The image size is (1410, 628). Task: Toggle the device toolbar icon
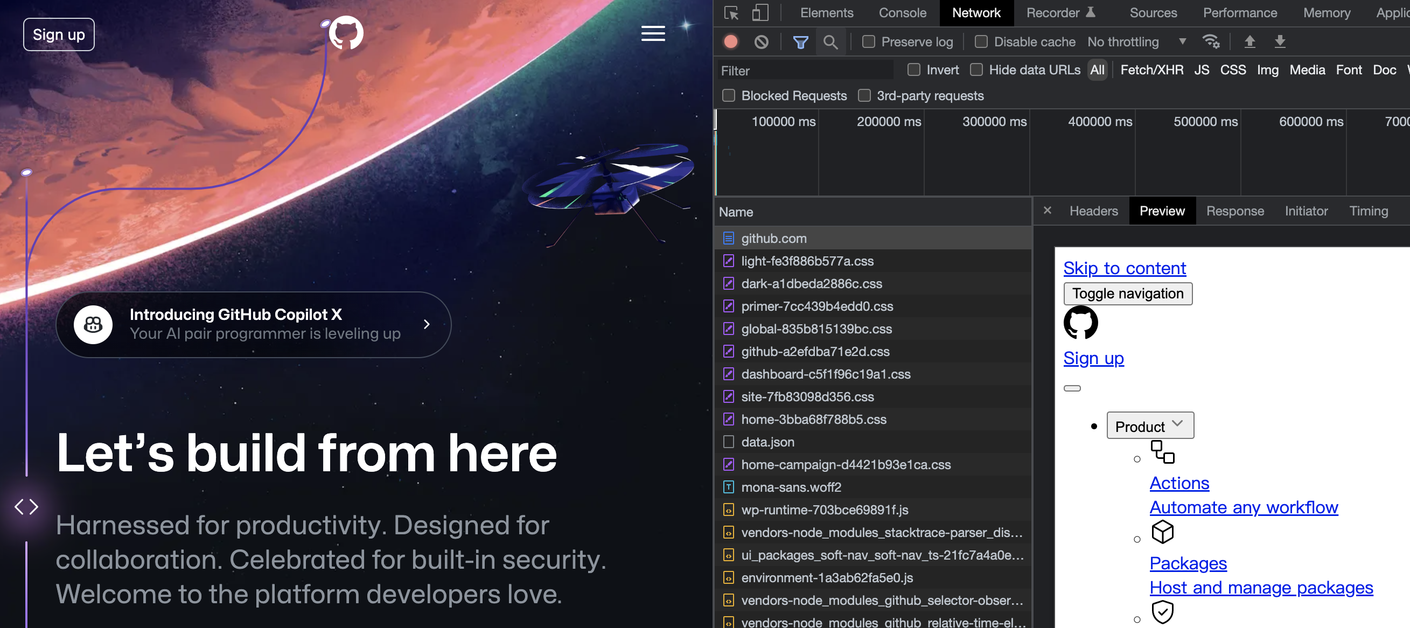760,12
